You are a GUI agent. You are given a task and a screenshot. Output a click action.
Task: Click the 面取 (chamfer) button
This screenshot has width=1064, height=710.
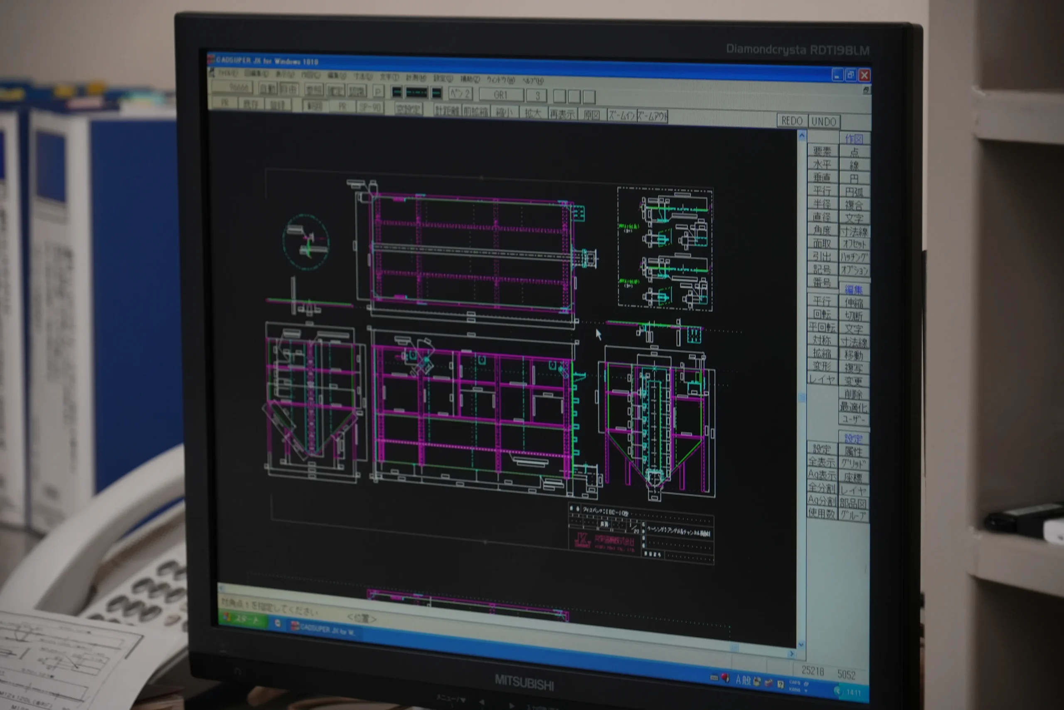[823, 243]
